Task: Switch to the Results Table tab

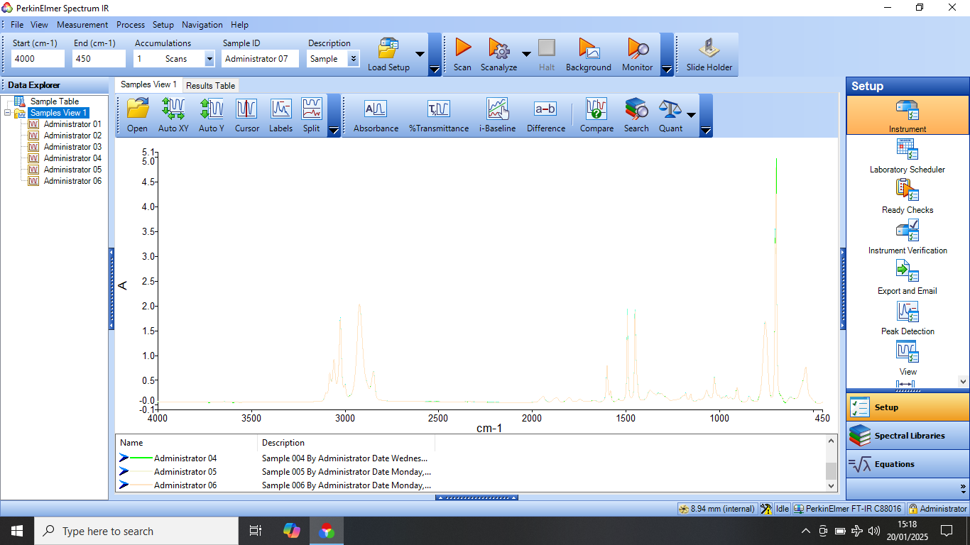Action: (x=210, y=85)
